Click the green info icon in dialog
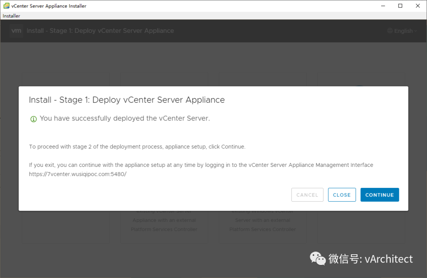This screenshot has width=427, height=278. [34, 119]
